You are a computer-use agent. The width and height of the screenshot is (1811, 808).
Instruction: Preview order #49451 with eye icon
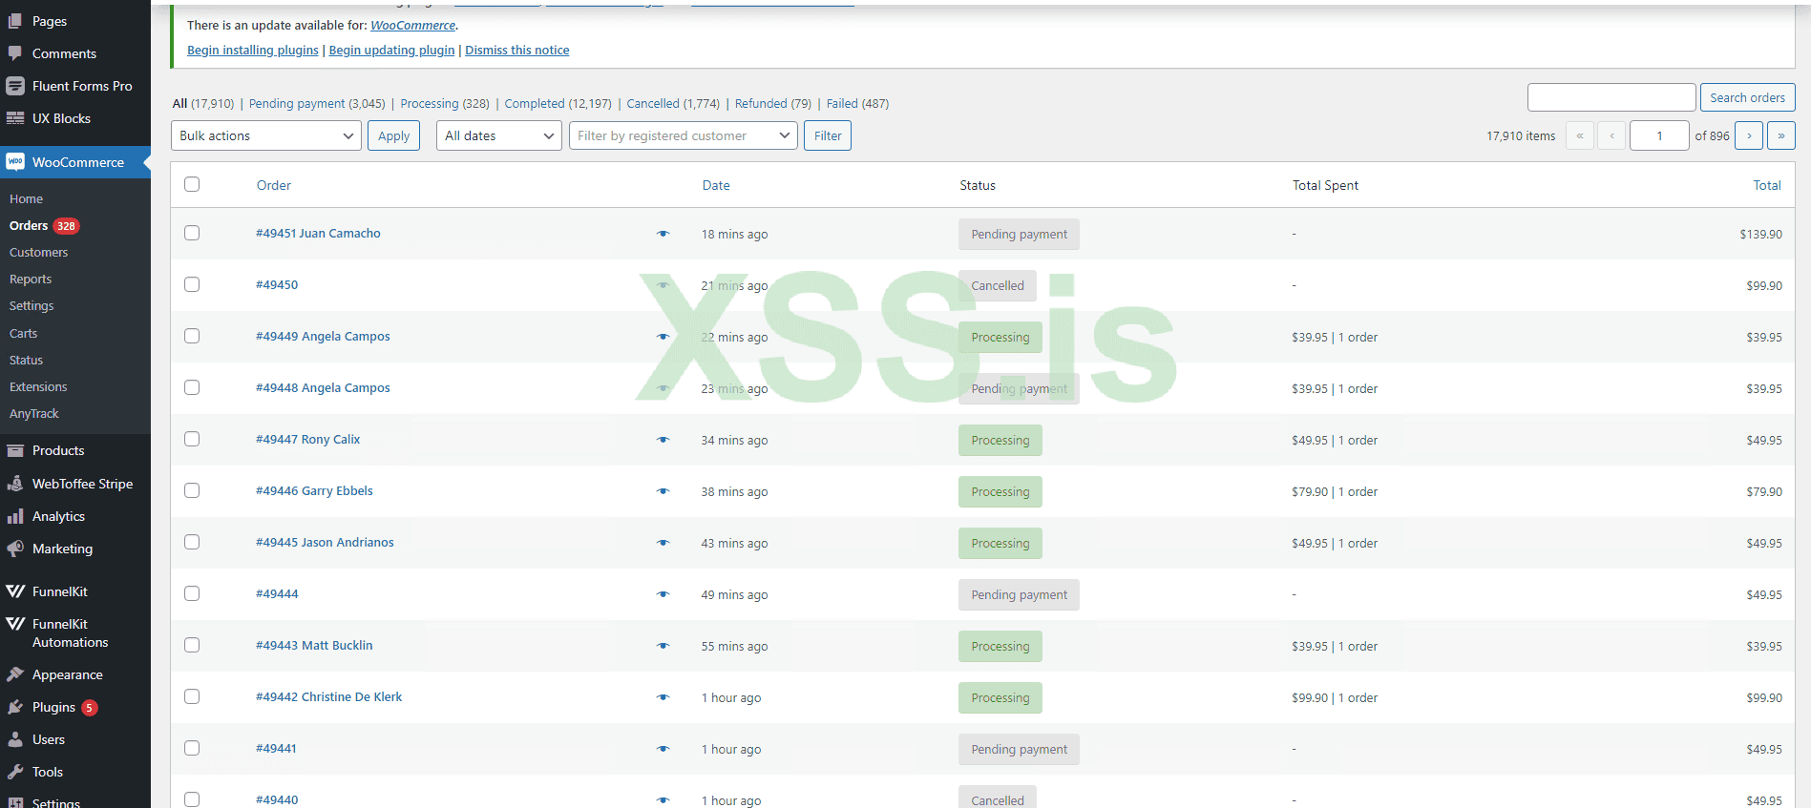[663, 234]
